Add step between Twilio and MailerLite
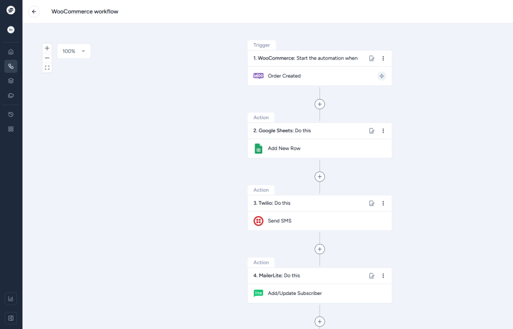The height and width of the screenshot is (329, 513). point(320,249)
